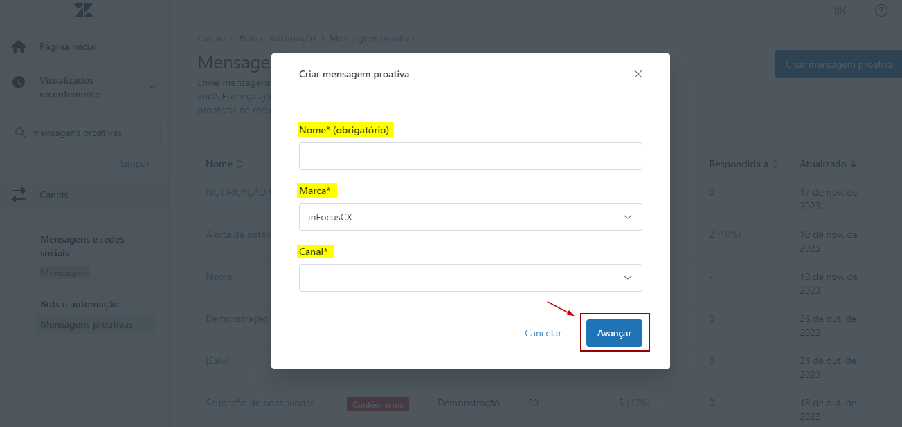Click the Canais arrows icon
Image resolution: width=902 pixels, height=427 pixels.
pyautogui.click(x=19, y=195)
